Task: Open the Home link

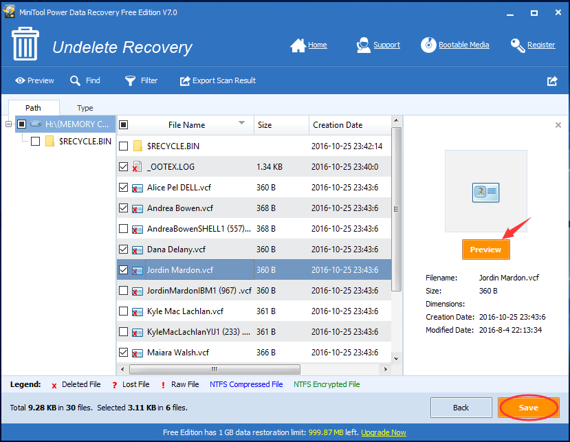Action: click(x=318, y=45)
